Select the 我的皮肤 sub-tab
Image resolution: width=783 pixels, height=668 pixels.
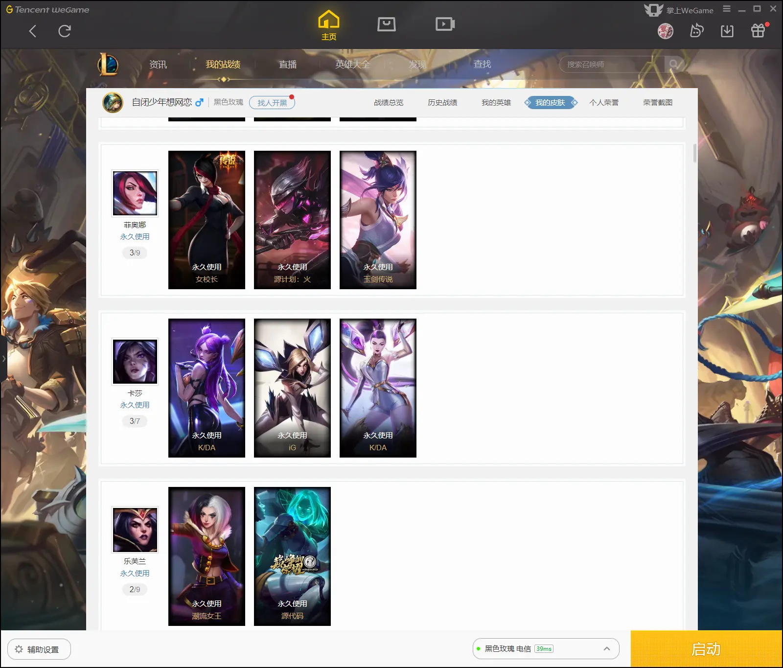tap(551, 102)
